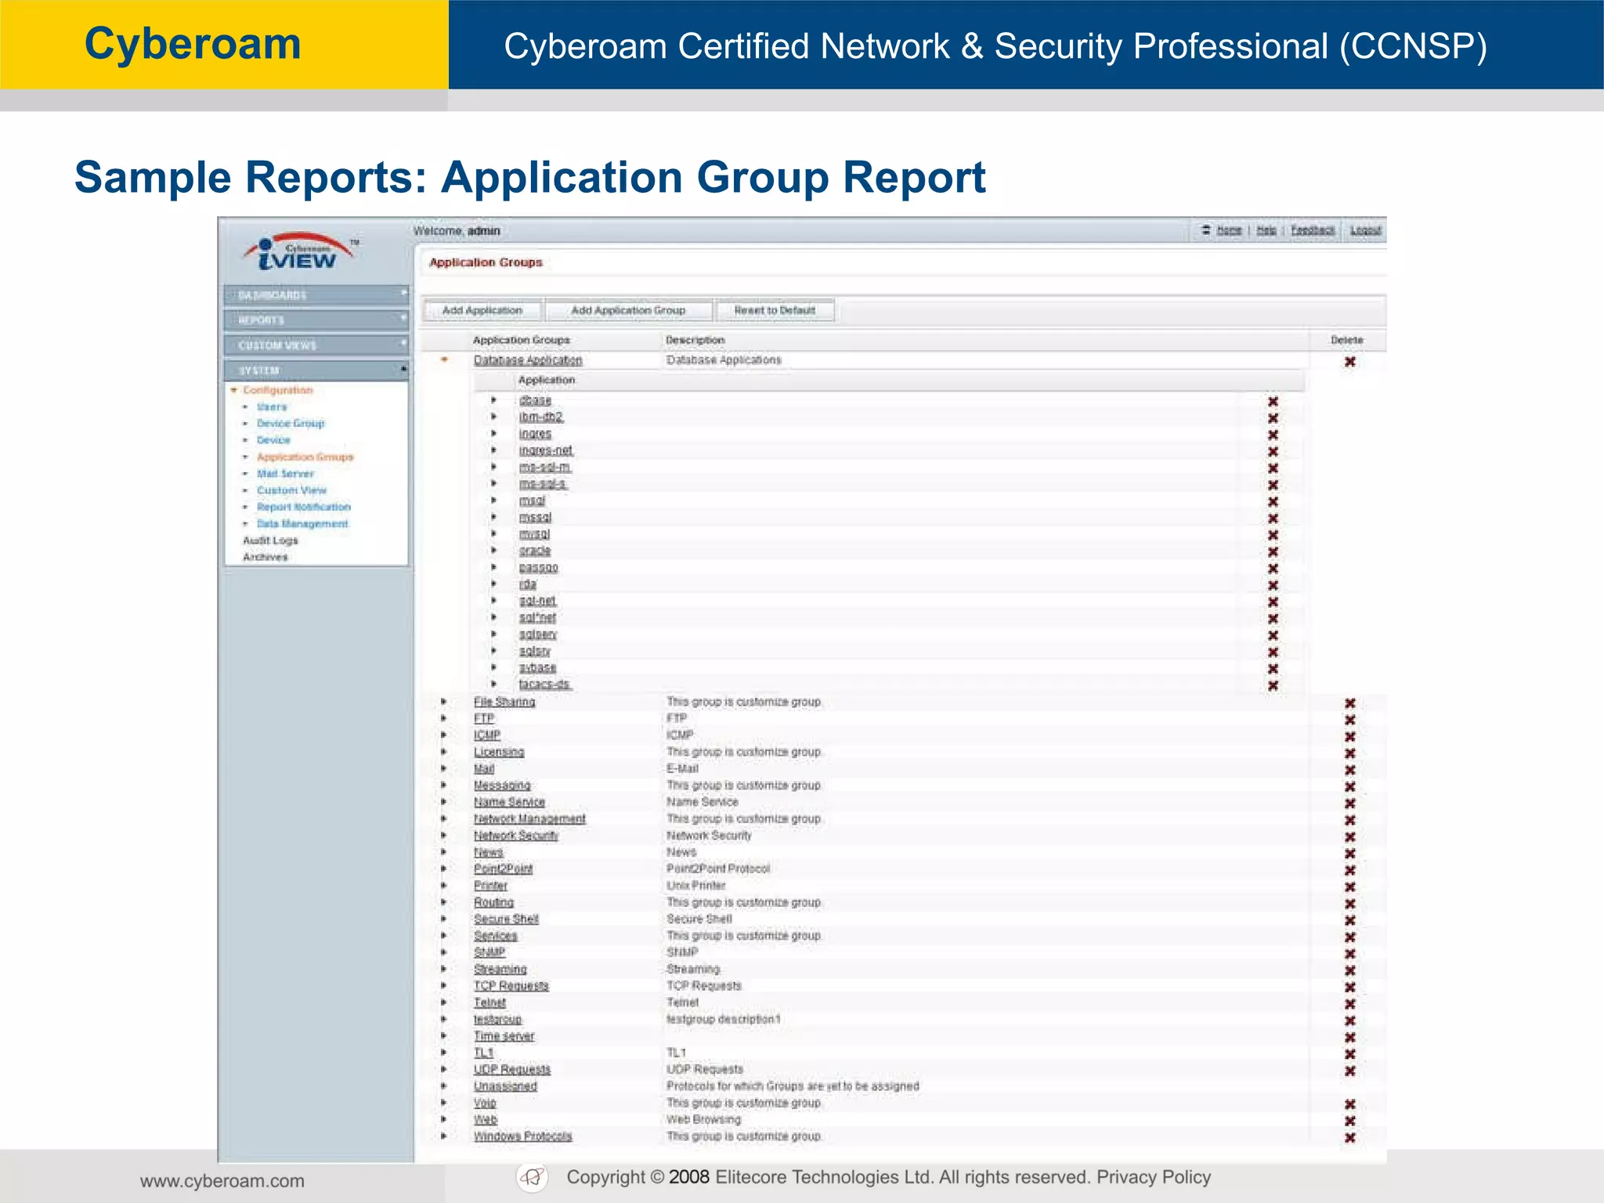1604x1203 pixels.
Task: Open Data Management in sidebar
Action: click(x=302, y=524)
